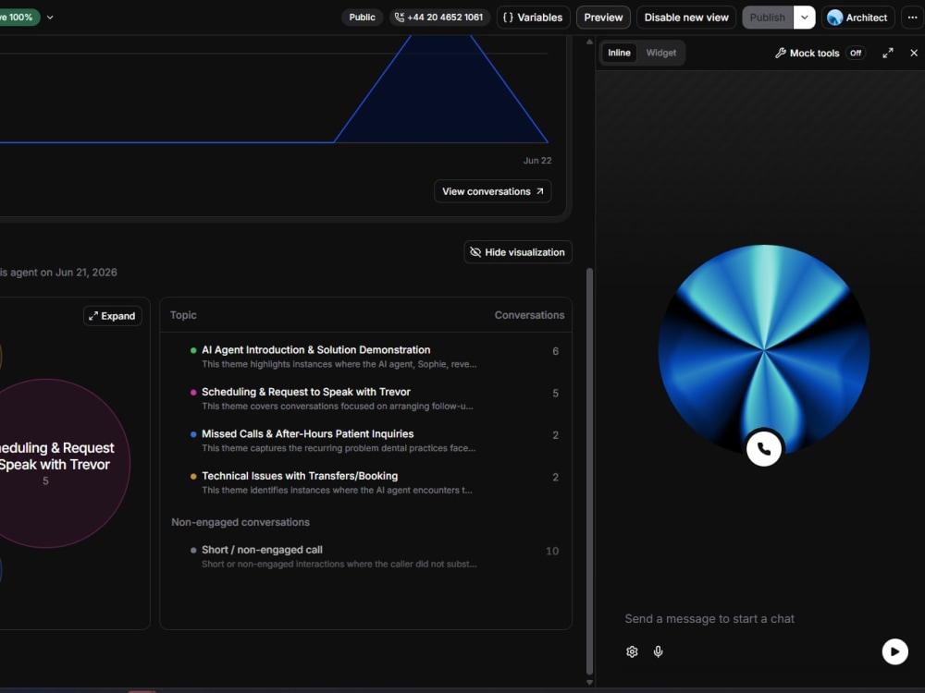Select Missed Calls & After-Hours Patient Inquiries topic

365,440
